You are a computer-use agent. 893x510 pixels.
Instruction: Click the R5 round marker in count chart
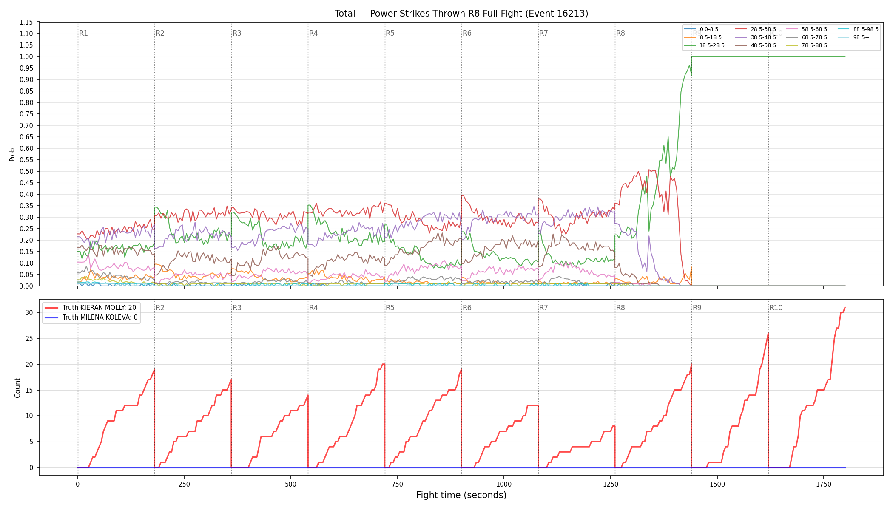coord(390,308)
